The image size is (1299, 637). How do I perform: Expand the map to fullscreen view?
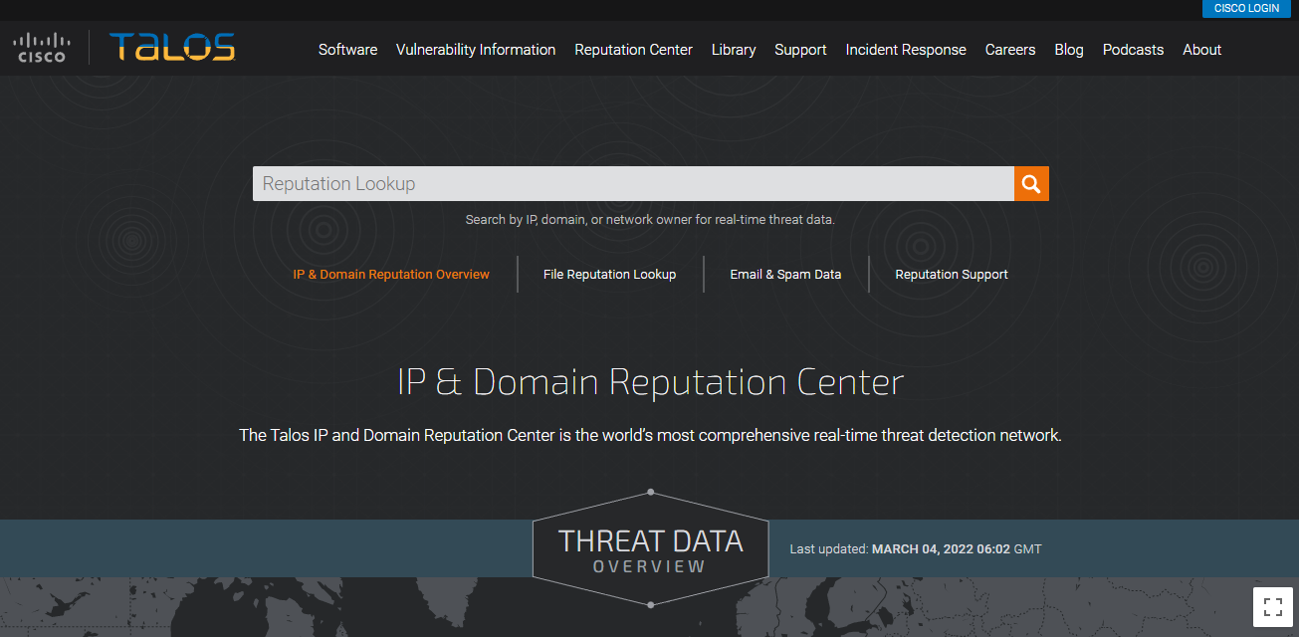point(1271,605)
